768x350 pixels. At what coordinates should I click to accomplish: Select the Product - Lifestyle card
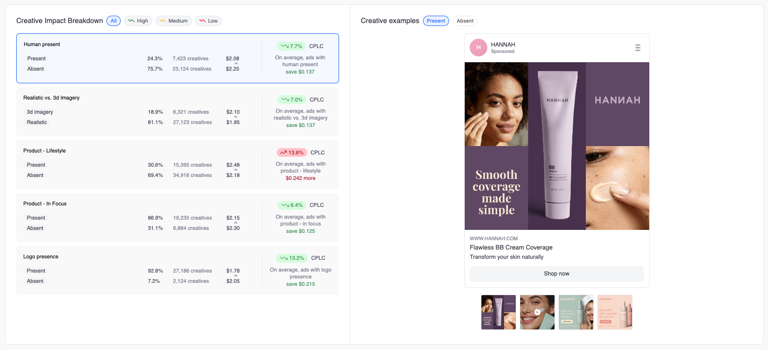[x=178, y=165]
